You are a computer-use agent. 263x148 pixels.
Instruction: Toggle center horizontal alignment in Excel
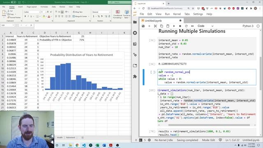(x=59, y=16)
